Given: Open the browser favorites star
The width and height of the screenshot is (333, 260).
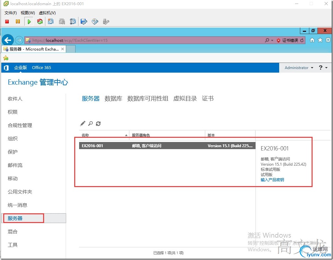Looking at the screenshot, I should [320, 40].
